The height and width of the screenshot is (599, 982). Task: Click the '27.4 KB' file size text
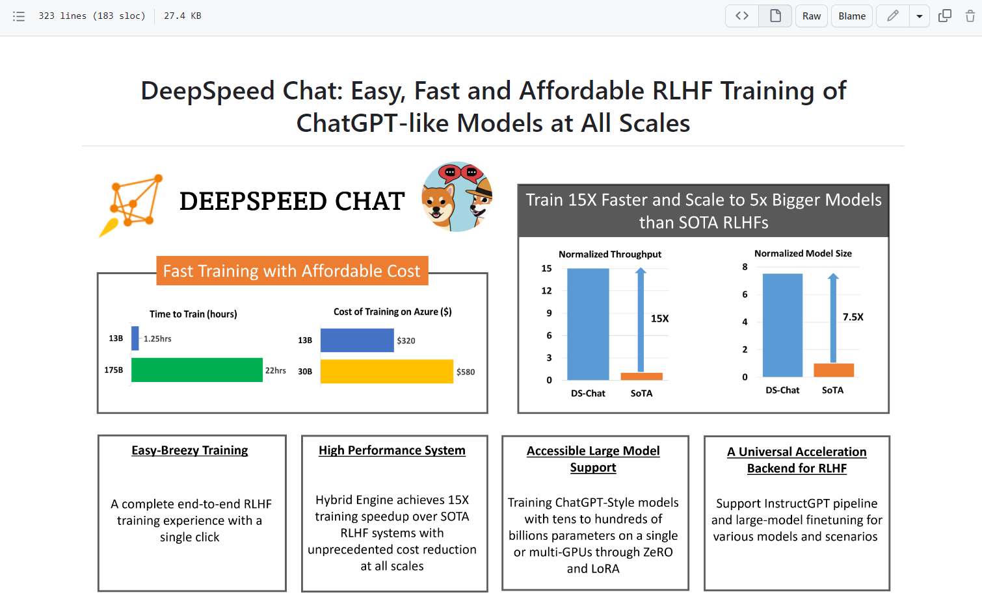click(182, 16)
